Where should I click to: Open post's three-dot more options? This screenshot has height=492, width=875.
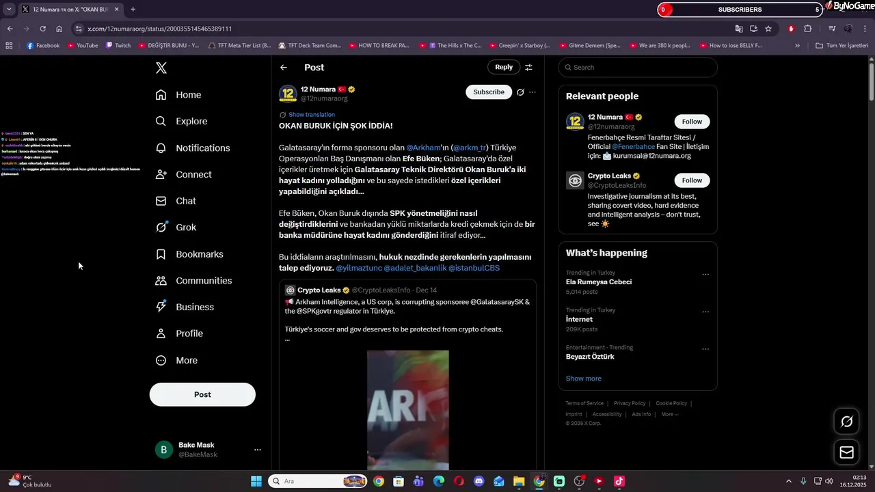click(533, 92)
